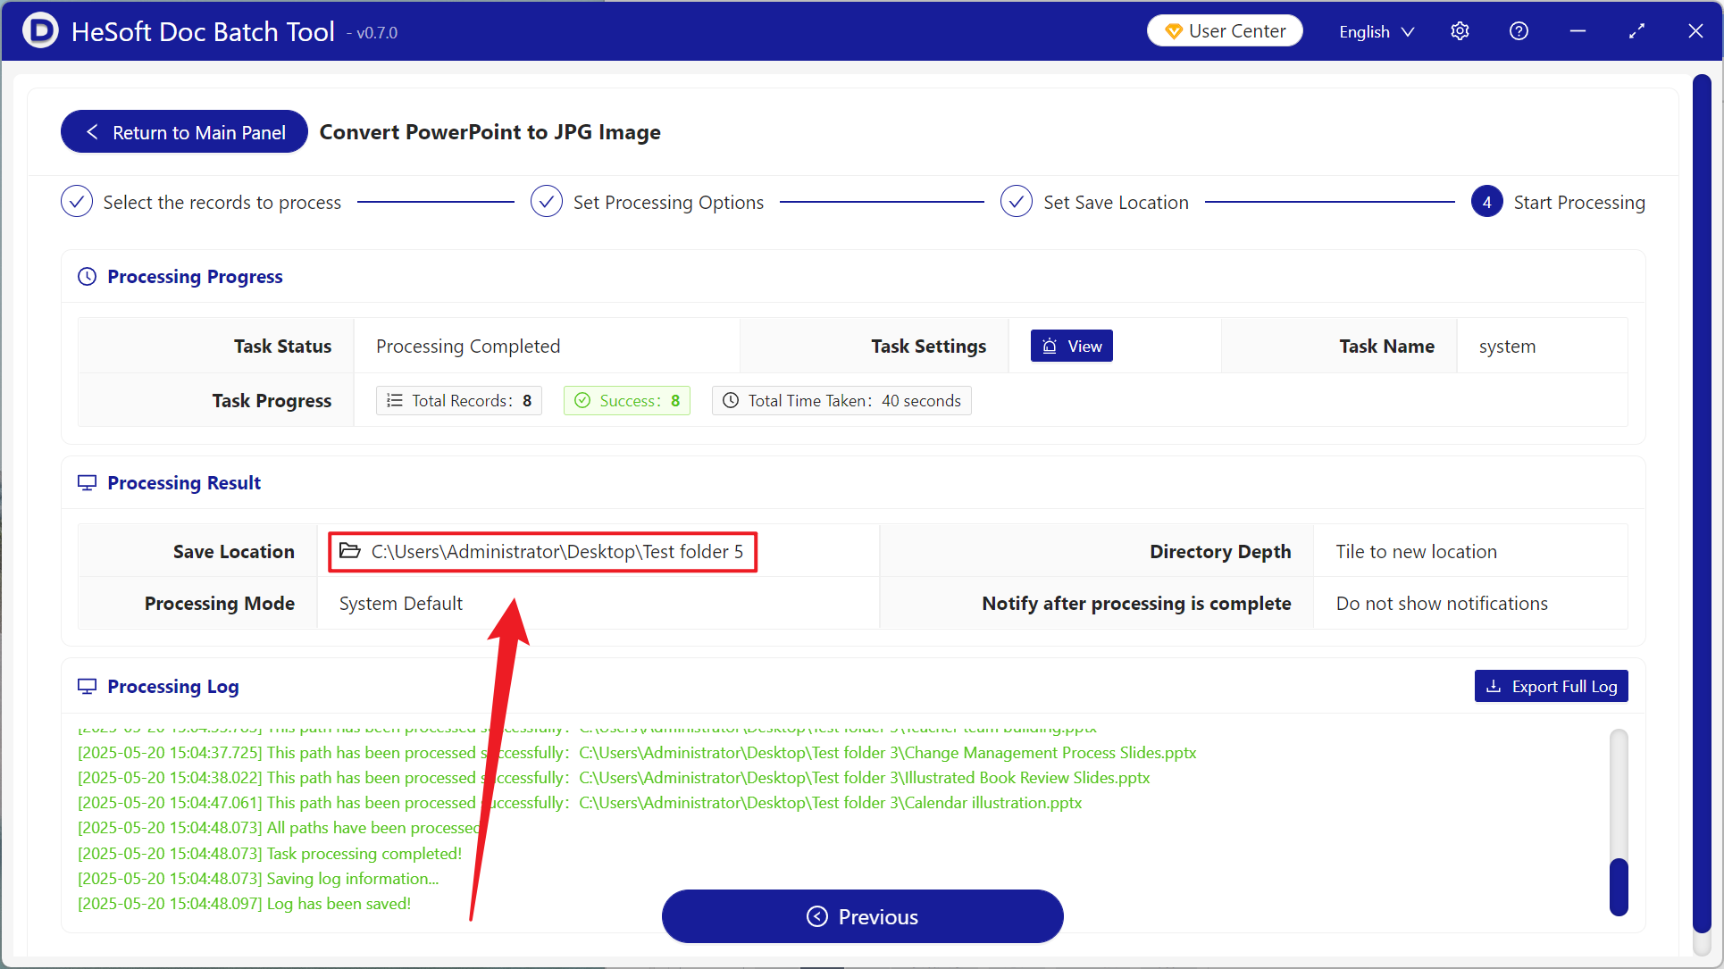Image resolution: width=1724 pixels, height=969 pixels.
Task: Click Tile to new location value
Action: (1416, 552)
